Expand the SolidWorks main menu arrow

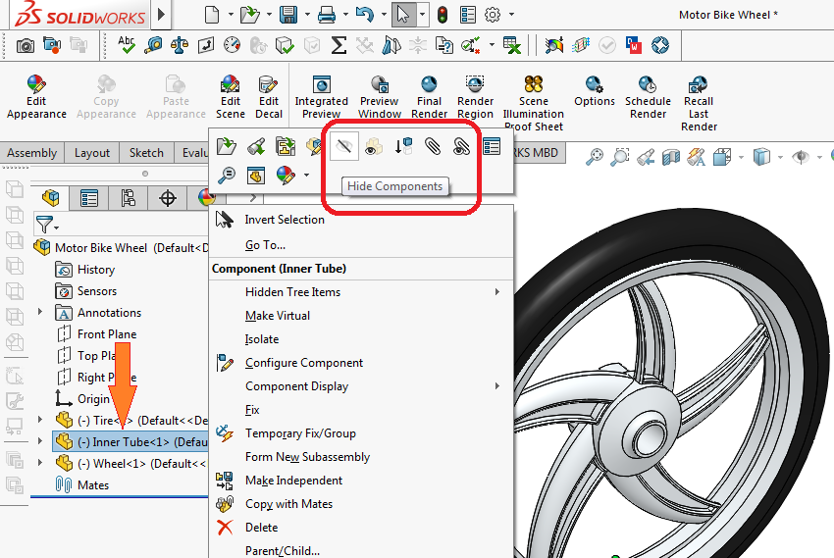coord(161,15)
